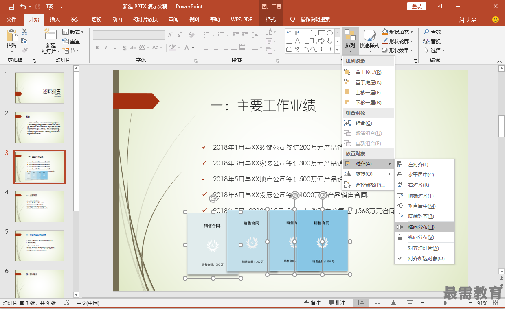Screen dimensions: 505x309
Task: Click Distribute Horizontally (横向分布)
Action: pos(424,227)
